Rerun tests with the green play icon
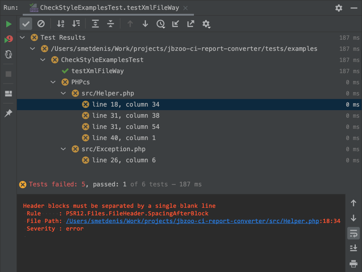The image size is (362, 272). click(8, 24)
